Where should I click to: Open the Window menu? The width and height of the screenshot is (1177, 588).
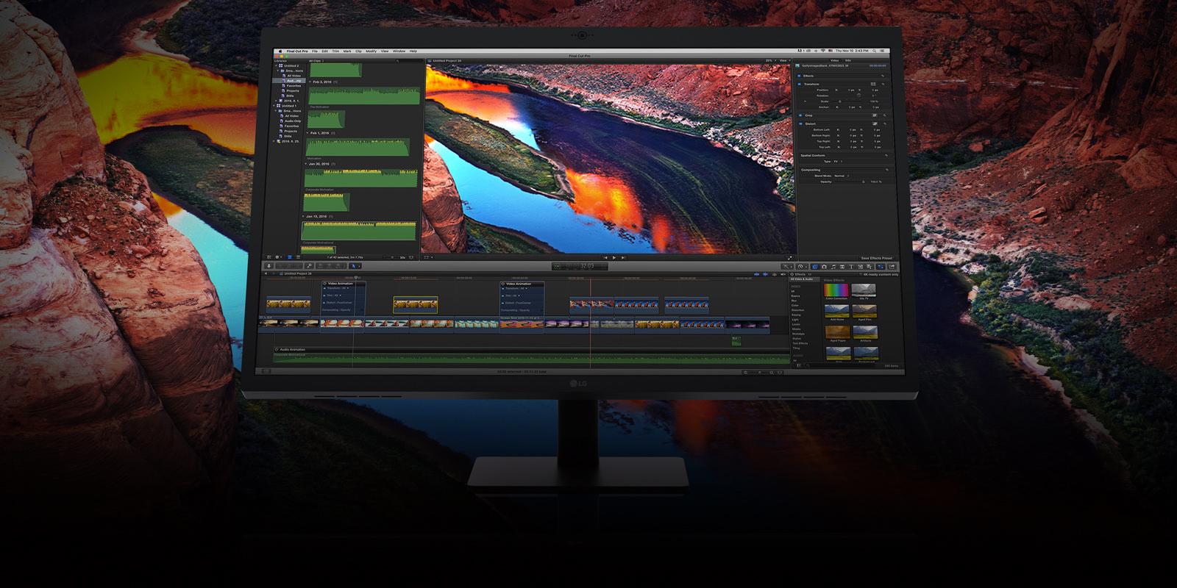pyautogui.click(x=399, y=51)
